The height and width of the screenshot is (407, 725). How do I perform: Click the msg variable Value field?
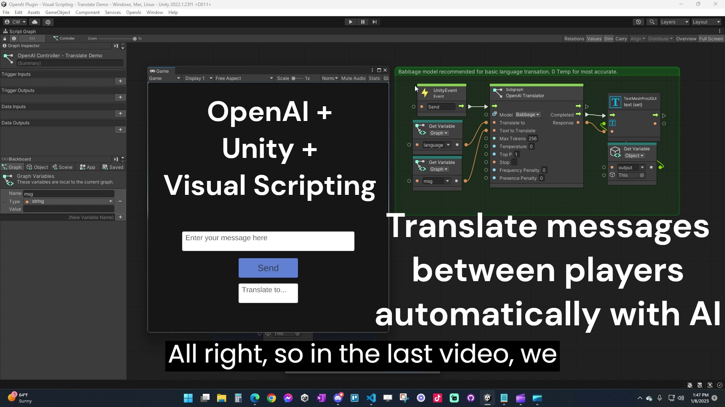[x=69, y=209]
